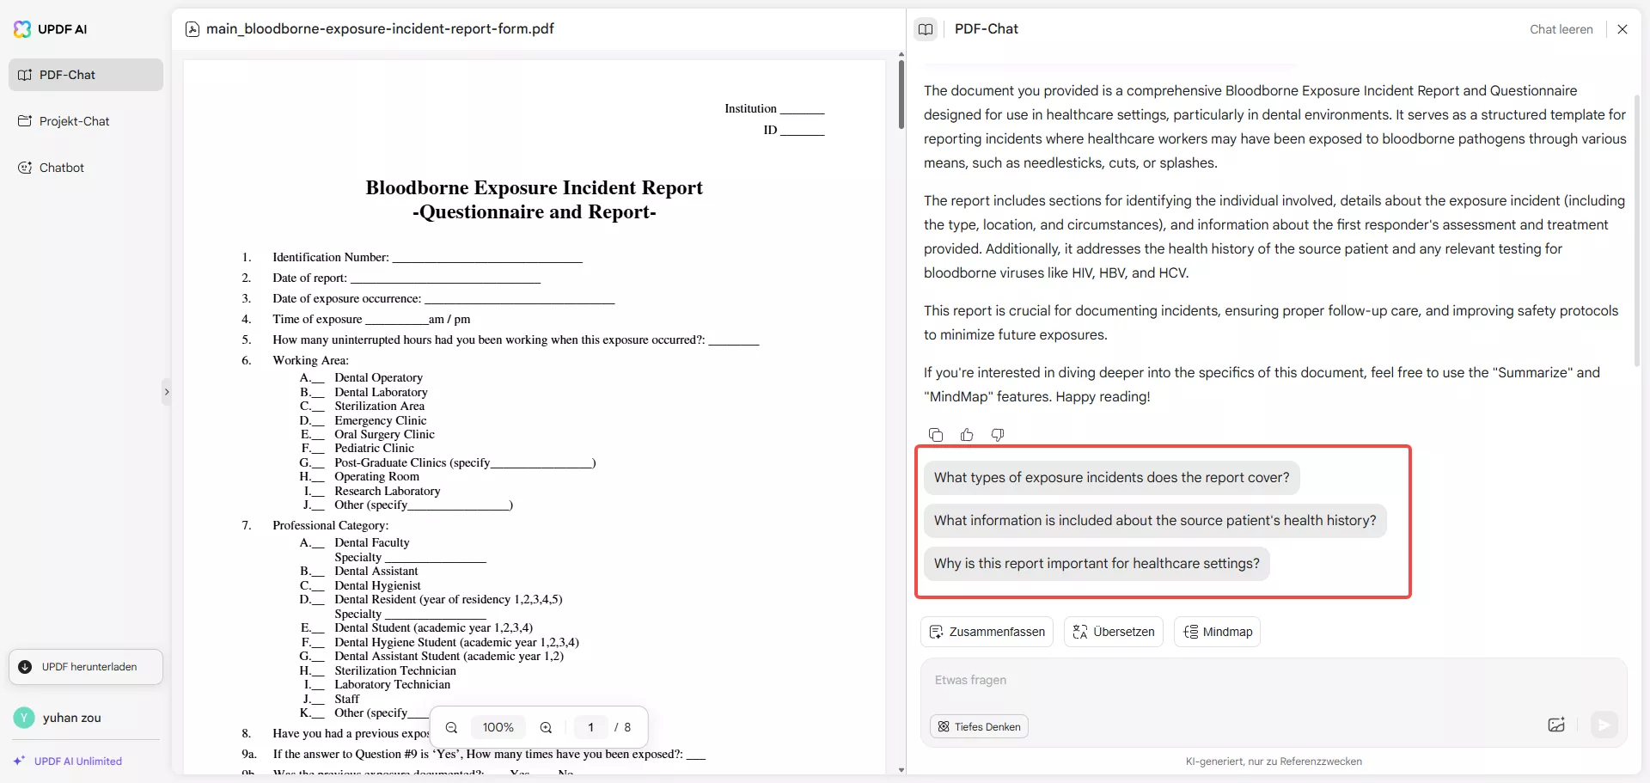
Task: Copy the AI response text
Action: 936,435
